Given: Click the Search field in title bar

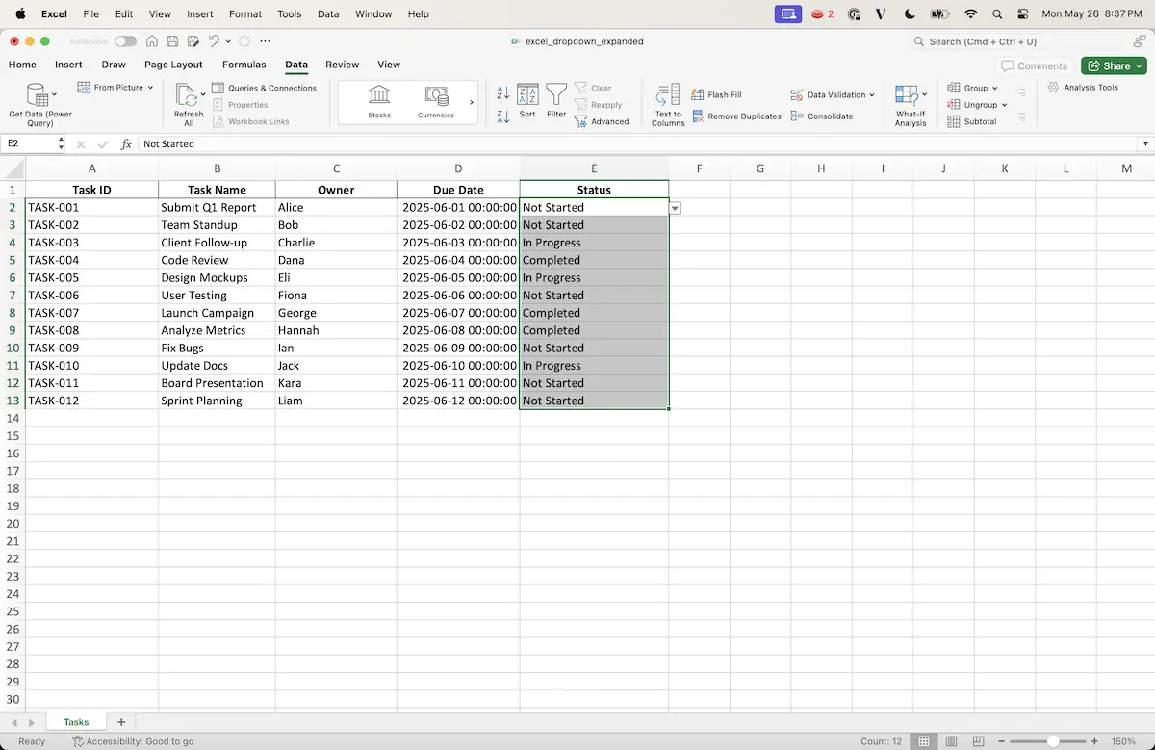Looking at the screenshot, I should pos(1015,41).
